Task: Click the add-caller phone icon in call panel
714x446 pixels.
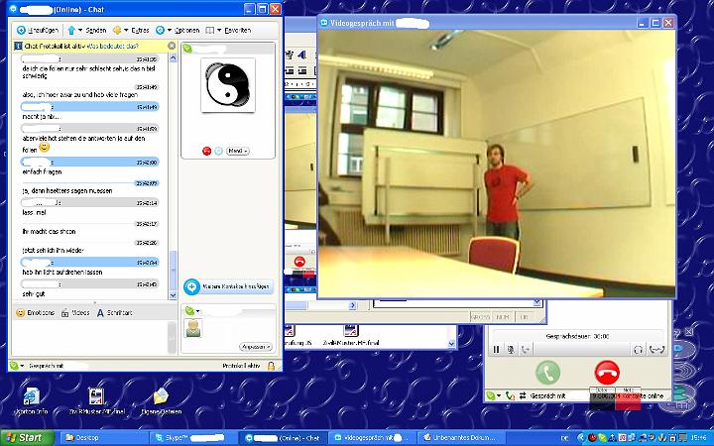Action: 526,350
